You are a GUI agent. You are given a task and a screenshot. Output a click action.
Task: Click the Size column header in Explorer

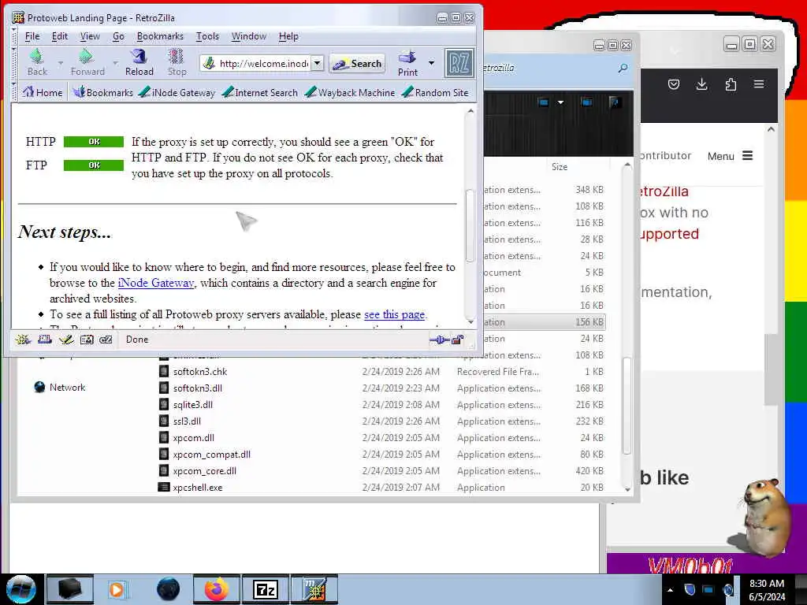pos(560,167)
